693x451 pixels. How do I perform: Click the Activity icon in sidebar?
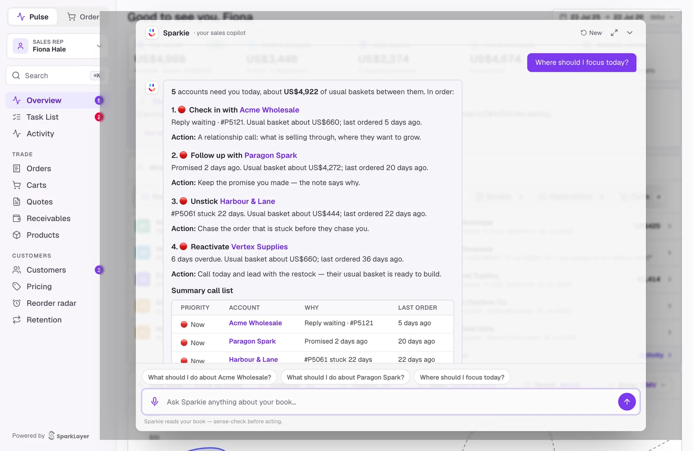[16, 134]
